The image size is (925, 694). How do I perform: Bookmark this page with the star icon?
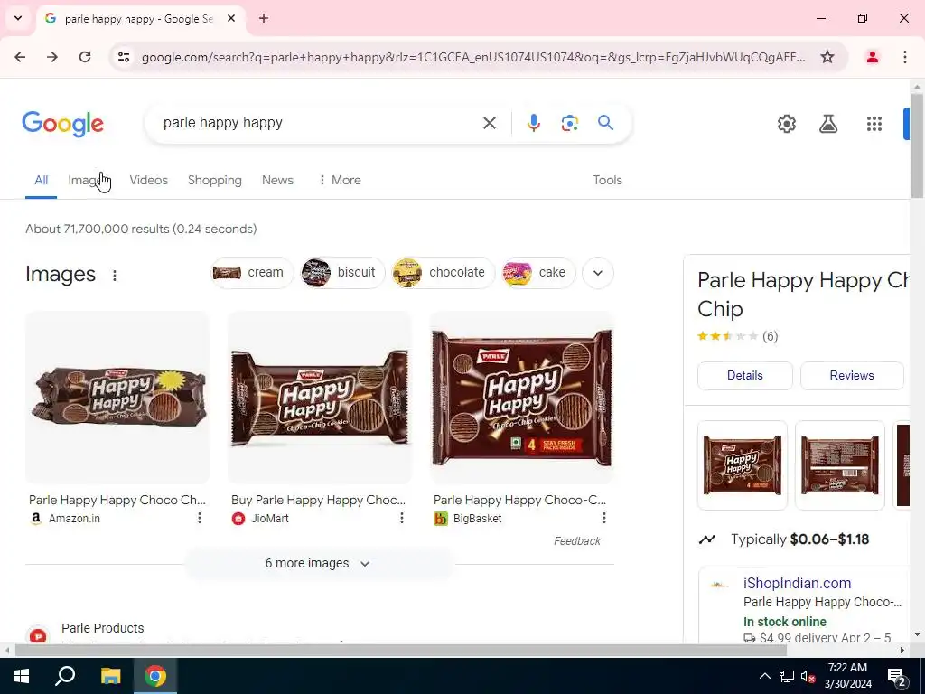(827, 57)
